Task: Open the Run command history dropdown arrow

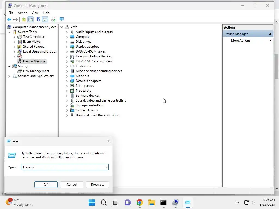Action: [106, 167]
